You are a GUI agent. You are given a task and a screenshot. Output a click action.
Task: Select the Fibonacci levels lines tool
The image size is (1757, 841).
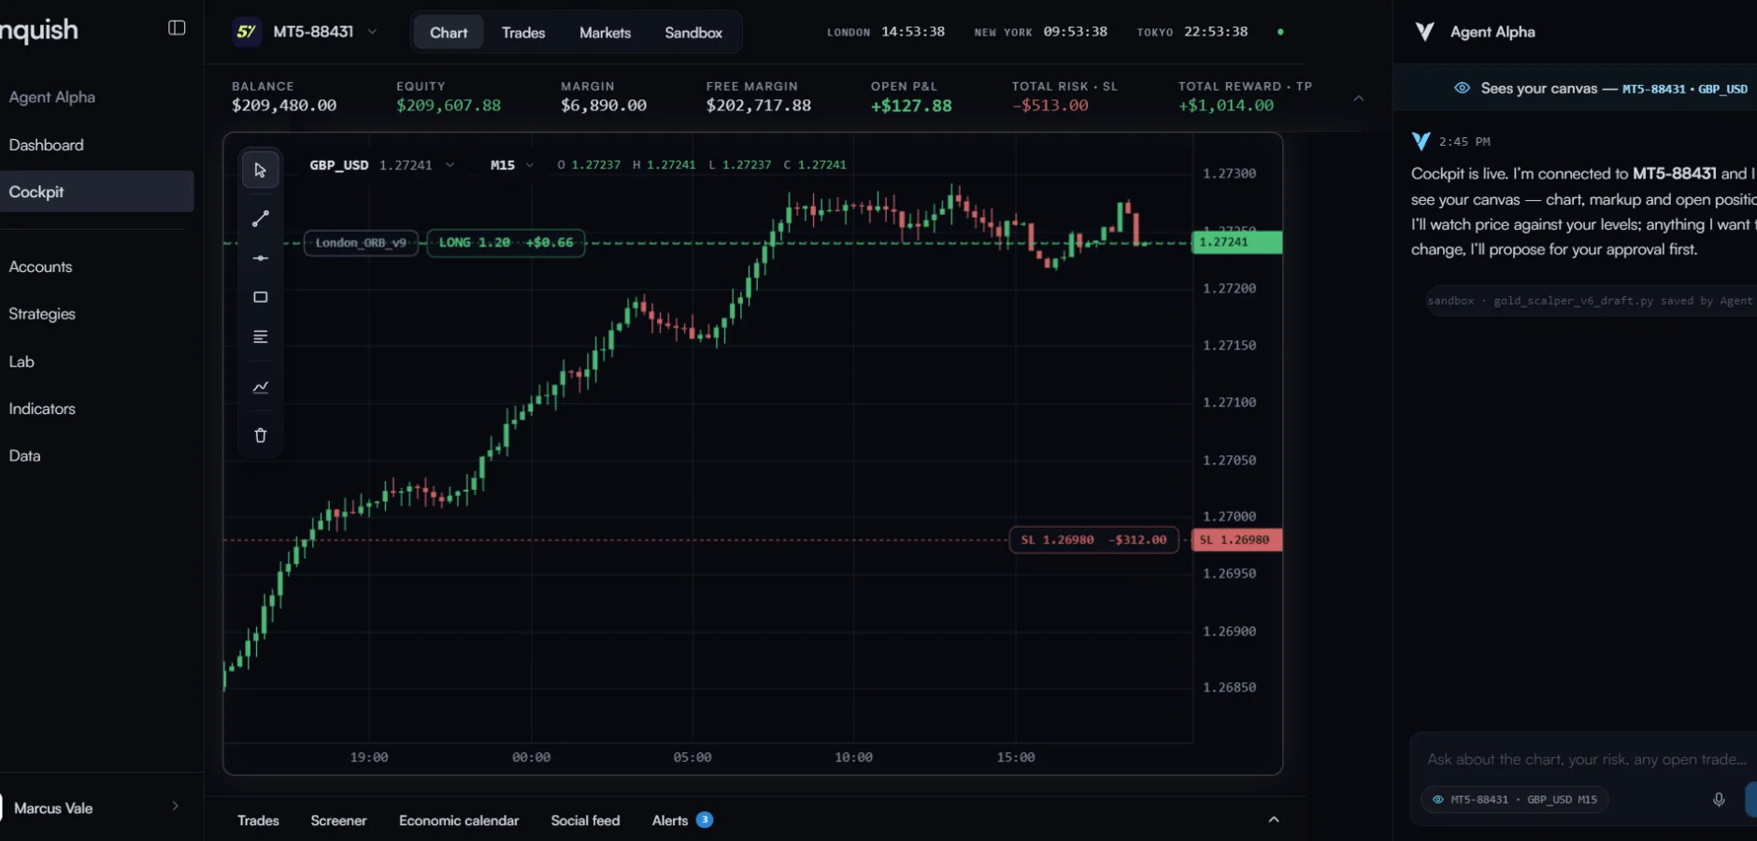(x=261, y=336)
